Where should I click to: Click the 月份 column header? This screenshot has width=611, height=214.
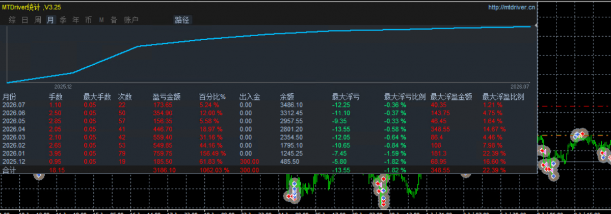9,96
